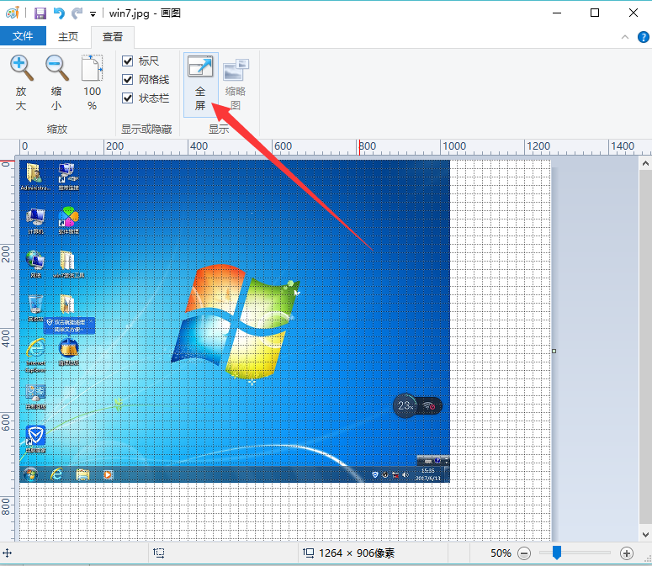Click the image dimensions icon in status bar
The image size is (652, 566).
click(308, 553)
